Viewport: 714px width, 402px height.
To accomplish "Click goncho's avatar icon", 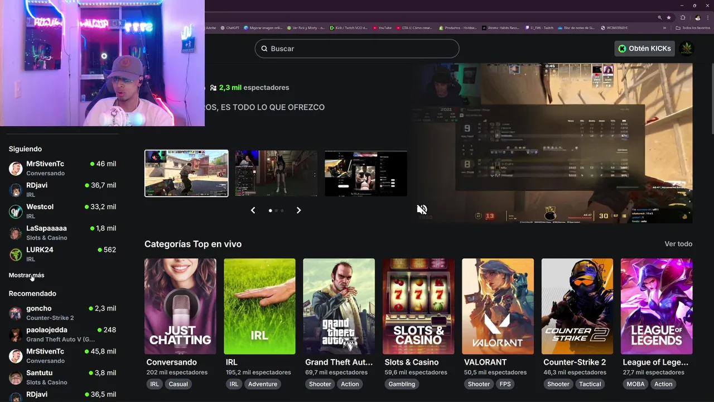I will click(16, 313).
